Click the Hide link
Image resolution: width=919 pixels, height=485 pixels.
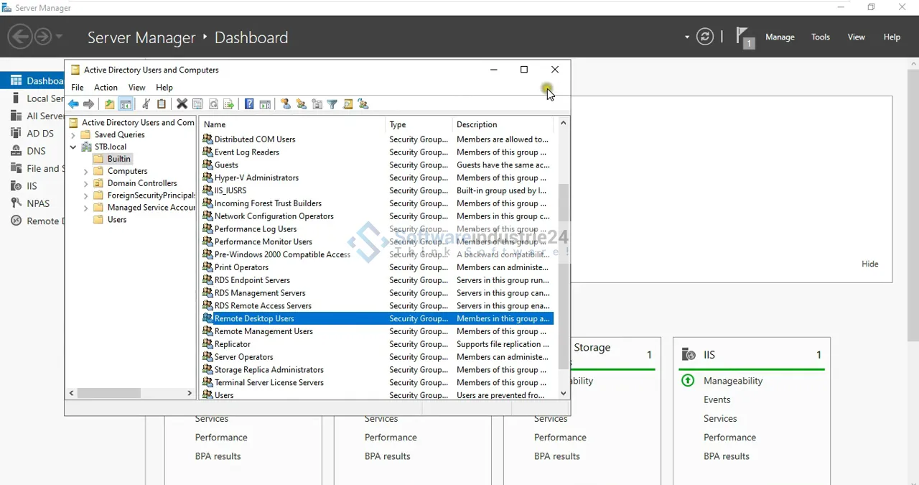click(x=869, y=264)
